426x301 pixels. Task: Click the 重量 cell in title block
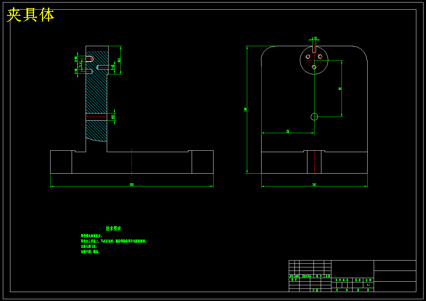[x=358, y=280]
